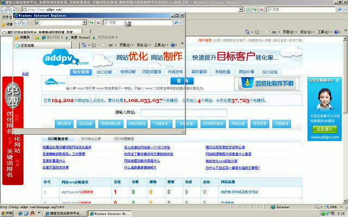Image resolution: width=348 pixels, height=217 pixels.
Task: Click the 用户登录 link
Action: (x=205, y=40)
